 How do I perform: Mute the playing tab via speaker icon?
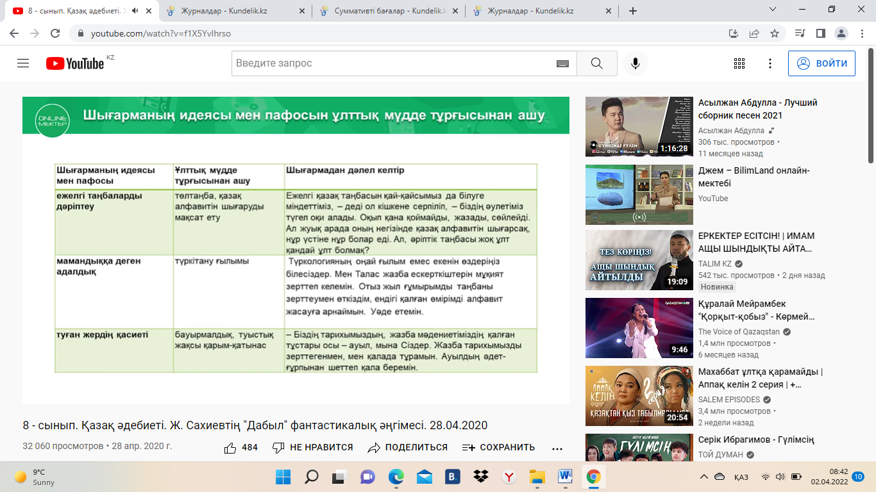(135, 11)
